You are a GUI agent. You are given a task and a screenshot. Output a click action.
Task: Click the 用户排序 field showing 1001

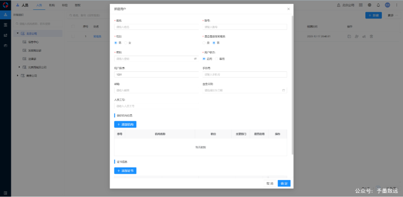point(156,74)
